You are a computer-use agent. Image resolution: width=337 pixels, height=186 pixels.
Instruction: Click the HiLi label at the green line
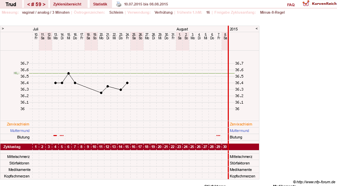click(x=16, y=73)
